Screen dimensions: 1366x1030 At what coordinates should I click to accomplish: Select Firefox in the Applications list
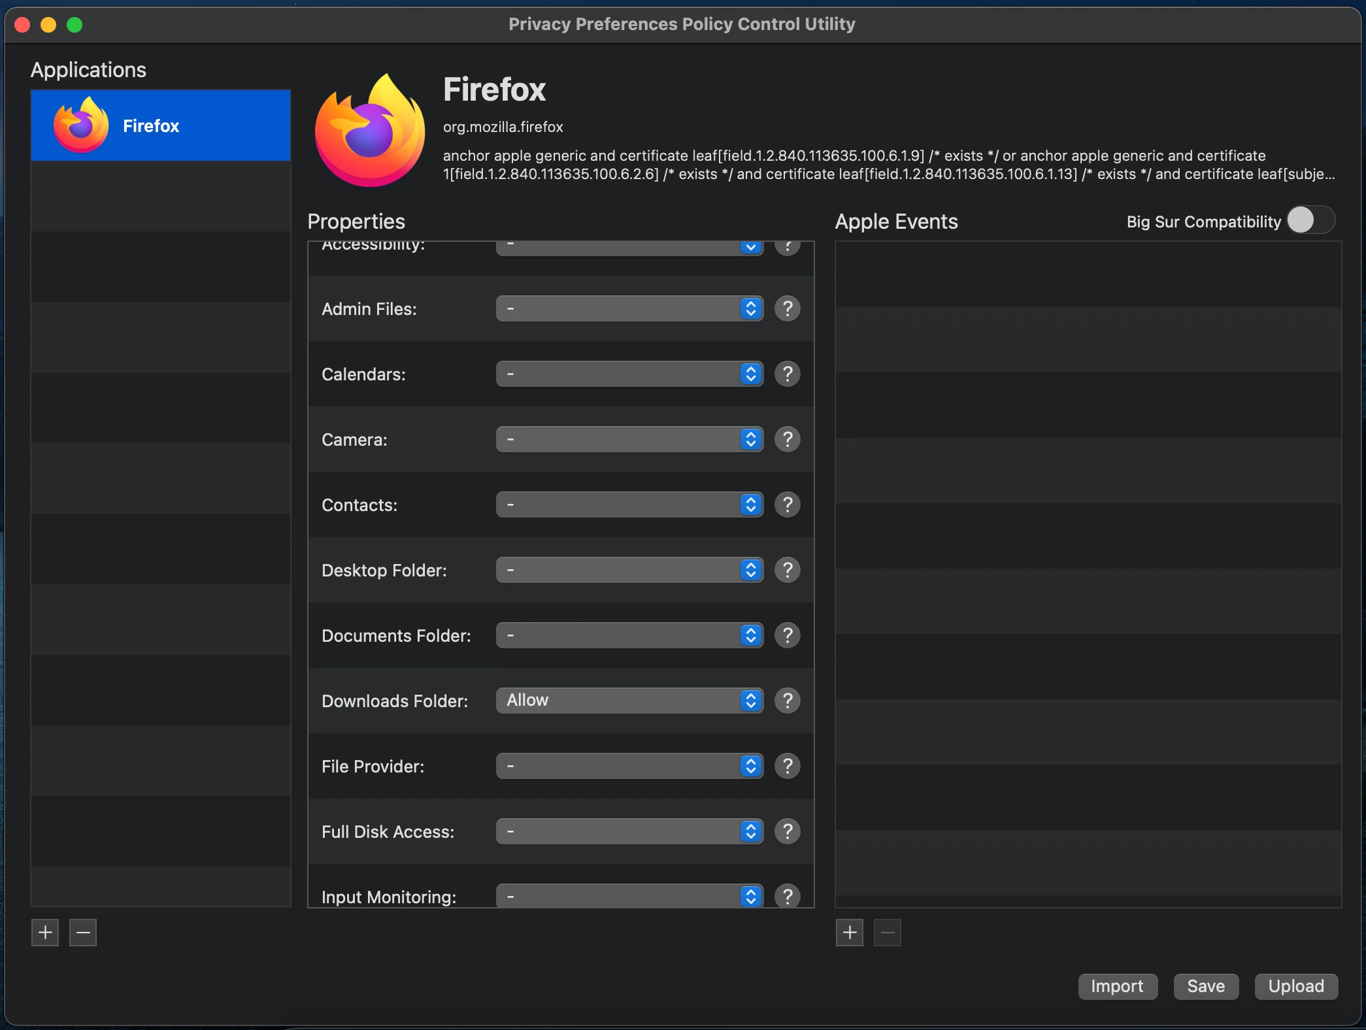[x=161, y=125]
